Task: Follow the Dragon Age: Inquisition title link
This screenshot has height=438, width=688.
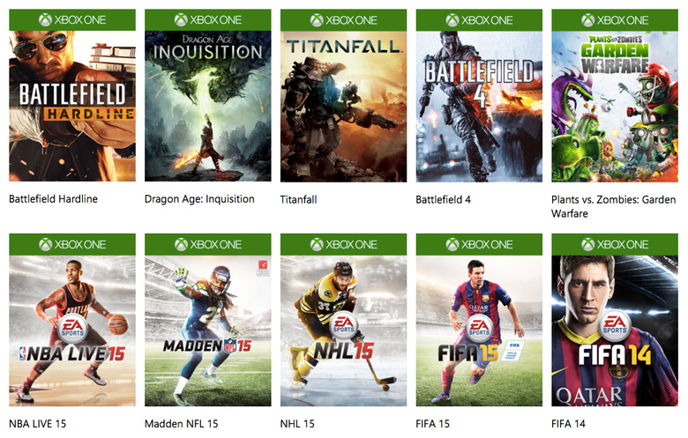Action: tap(199, 199)
